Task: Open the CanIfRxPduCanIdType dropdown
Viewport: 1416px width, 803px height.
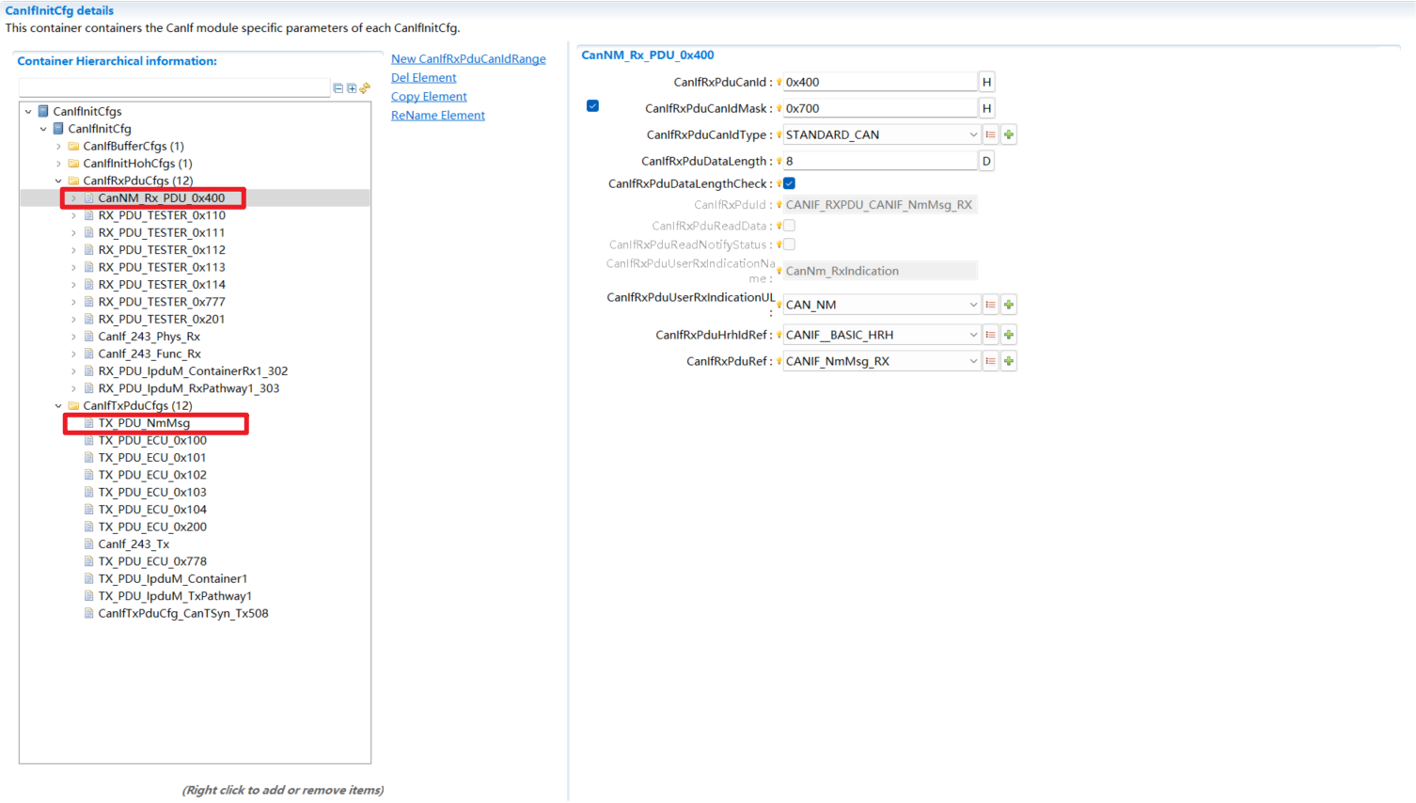Action: 974,134
